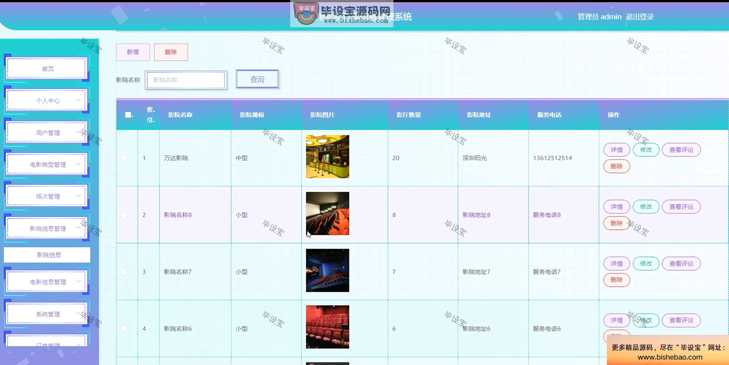This screenshot has width=729, height=365.
Task: Select the 影院信息 submenu item
Action: pyautogui.click(x=47, y=255)
